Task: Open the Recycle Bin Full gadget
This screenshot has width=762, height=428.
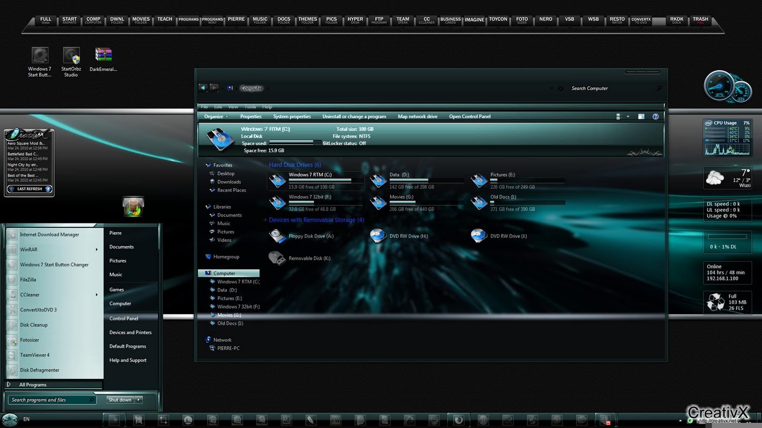Action: click(x=727, y=302)
